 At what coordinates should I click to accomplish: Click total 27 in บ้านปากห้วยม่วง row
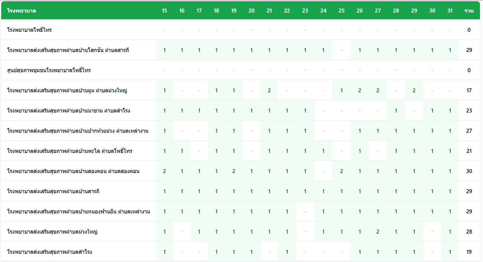pos(469,131)
